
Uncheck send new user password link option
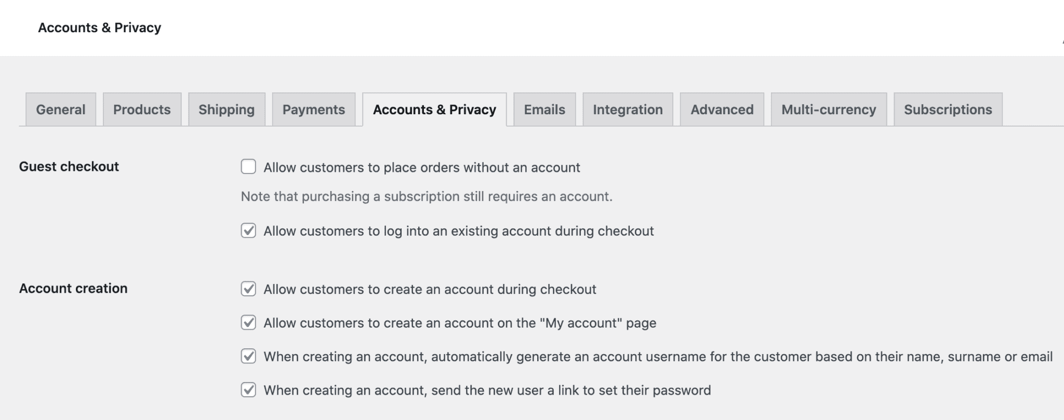coord(248,389)
